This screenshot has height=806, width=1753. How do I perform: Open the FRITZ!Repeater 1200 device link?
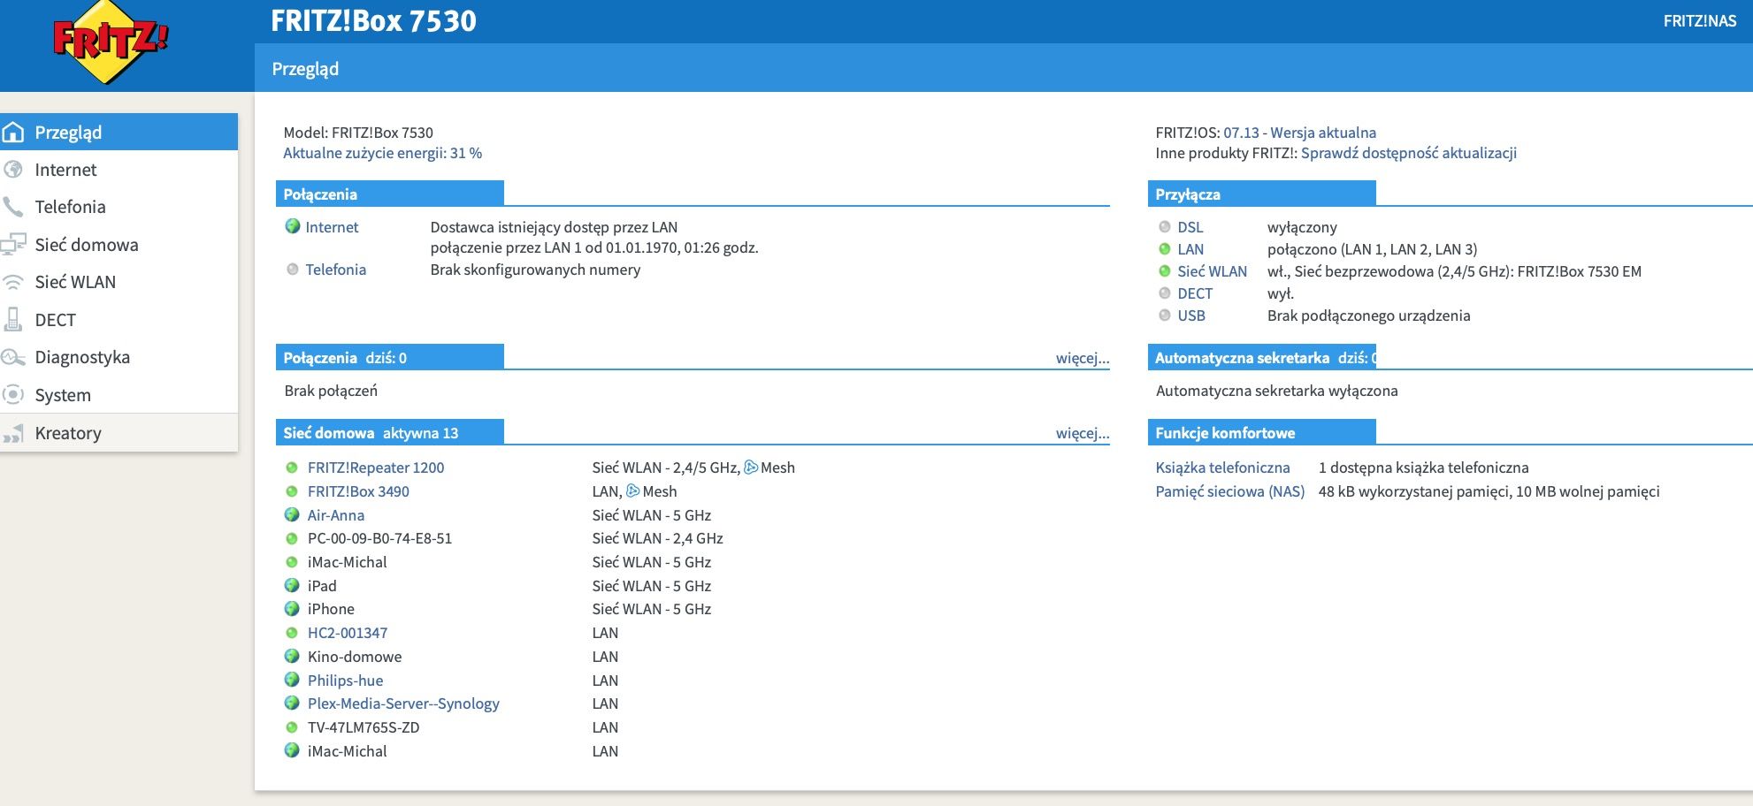point(376,468)
